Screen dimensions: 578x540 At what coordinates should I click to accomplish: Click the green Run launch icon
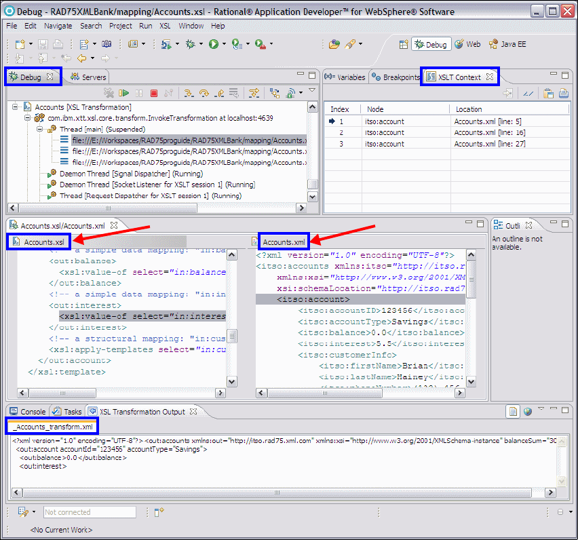[x=214, y=44]
